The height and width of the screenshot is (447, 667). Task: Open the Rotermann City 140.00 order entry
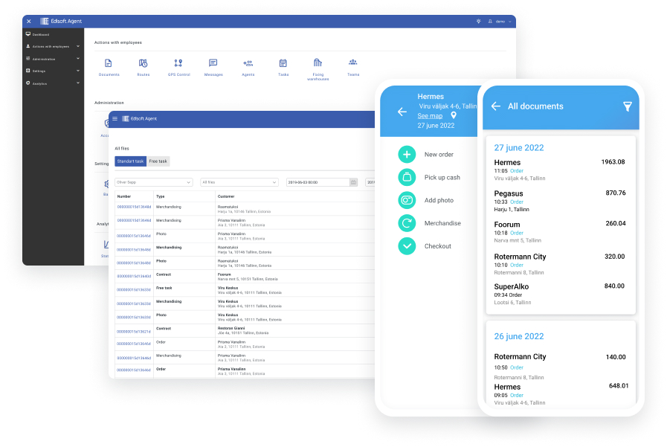coord(560,366)
